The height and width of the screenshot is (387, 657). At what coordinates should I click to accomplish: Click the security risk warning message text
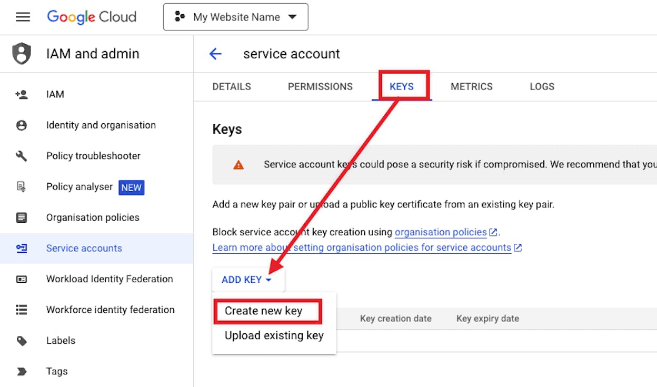pos(460,164)
